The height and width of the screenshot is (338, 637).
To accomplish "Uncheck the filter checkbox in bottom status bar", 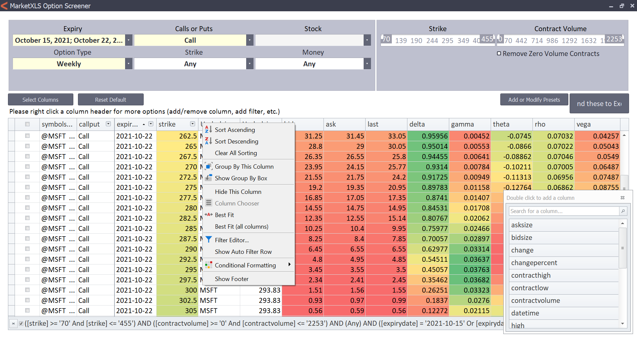I will [x=21, y=323].
